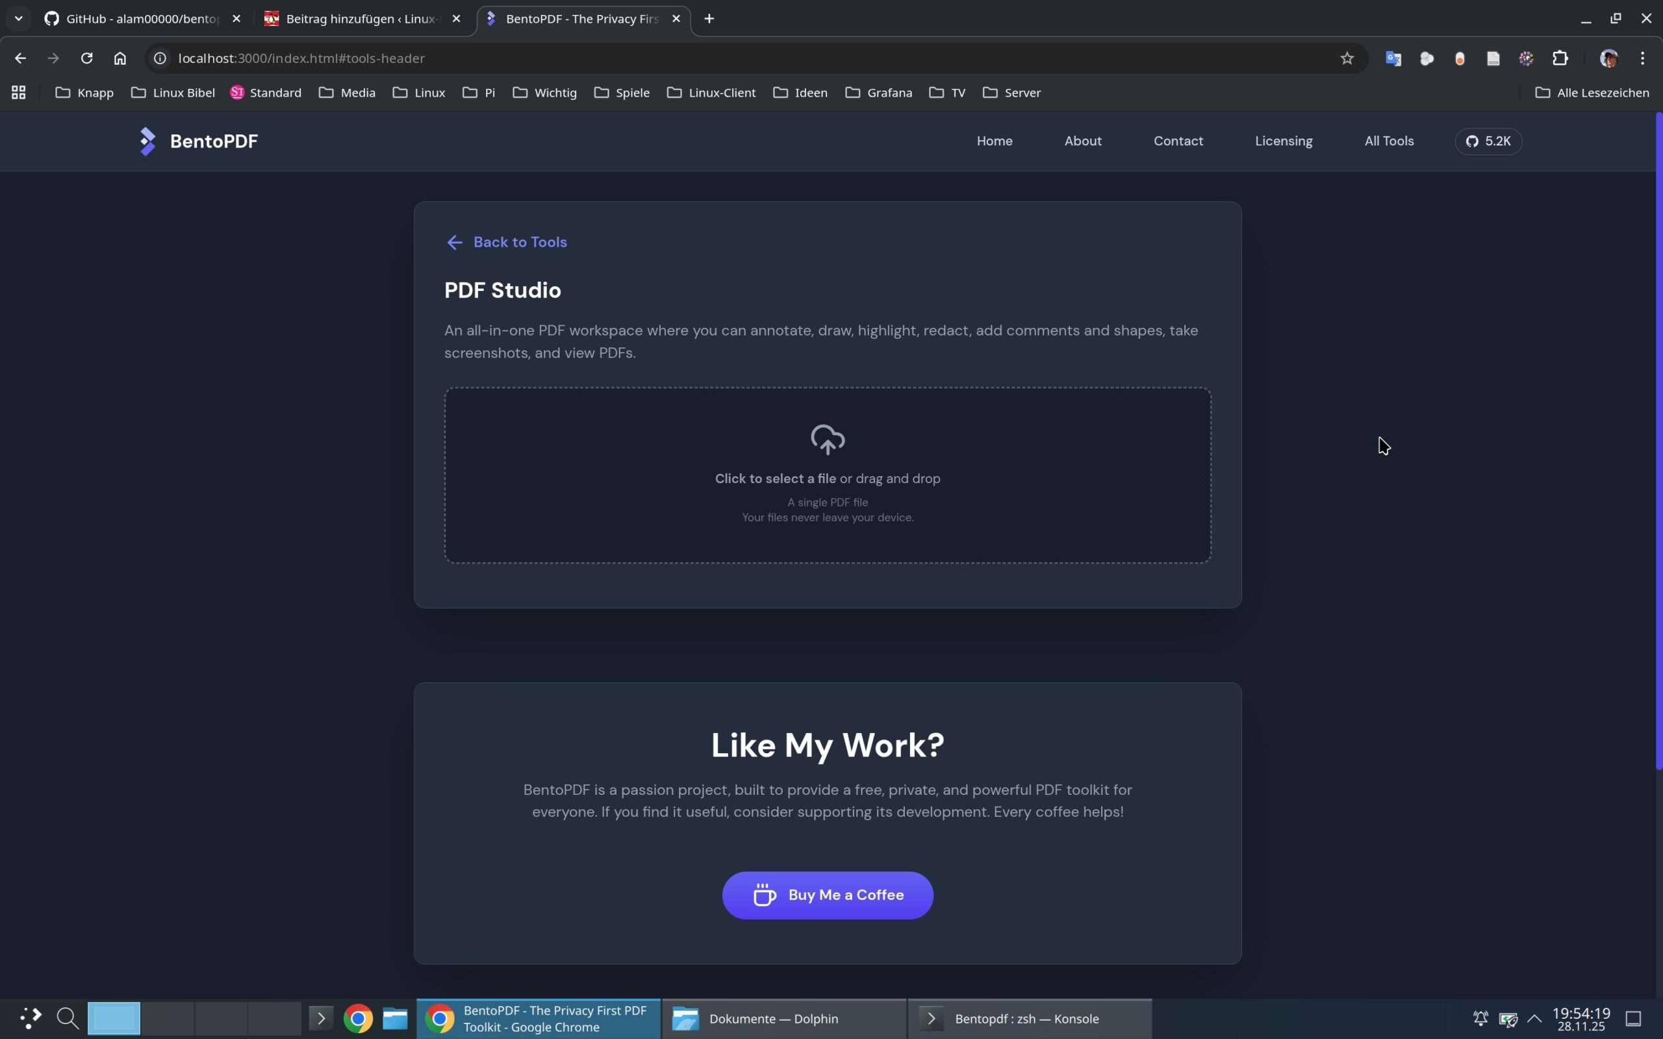Image resolution: width=1663 pixels, height=1039 pixels.
Task: Open Google Translate extension icon
Action: pyautogui.click(x=1393, y=58)
